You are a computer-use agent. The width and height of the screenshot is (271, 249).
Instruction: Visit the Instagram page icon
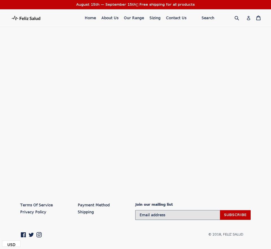(x=39, y=235)
